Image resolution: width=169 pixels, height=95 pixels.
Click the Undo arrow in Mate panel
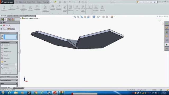[x=7, y=25]
